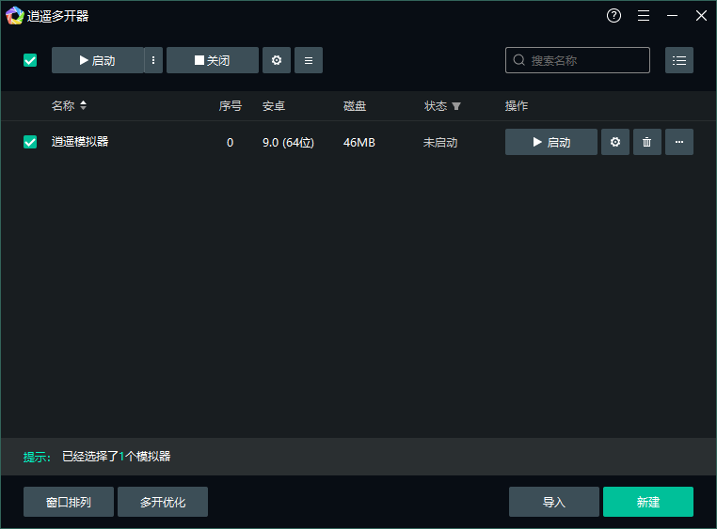Open 多开优化 settings
This screenshot has height=529, width=717.
163,502
